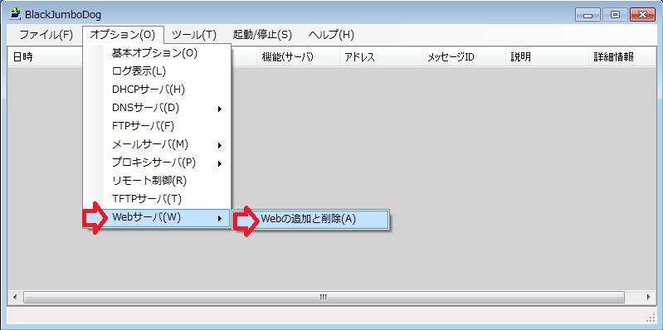Open the 起動/停止(S) menu
The width and height of the screenshot is (663, 330).
click(x=262, y=35)
